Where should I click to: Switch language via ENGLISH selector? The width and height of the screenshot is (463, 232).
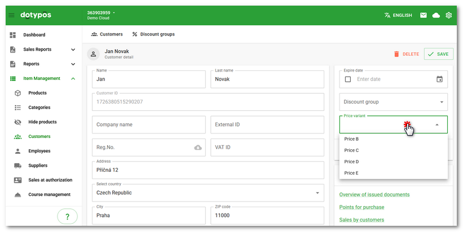pos(398,15)
